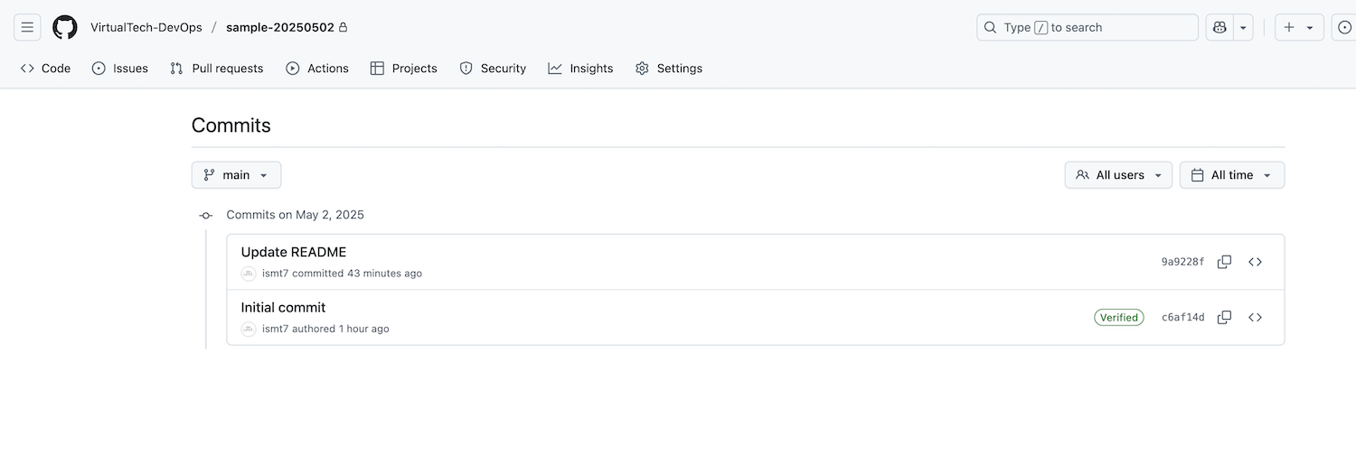Open the All time date filter

click(x=1231, y=175)
